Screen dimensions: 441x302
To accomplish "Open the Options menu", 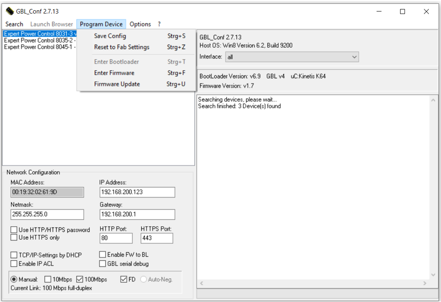I will pos(140,24).
